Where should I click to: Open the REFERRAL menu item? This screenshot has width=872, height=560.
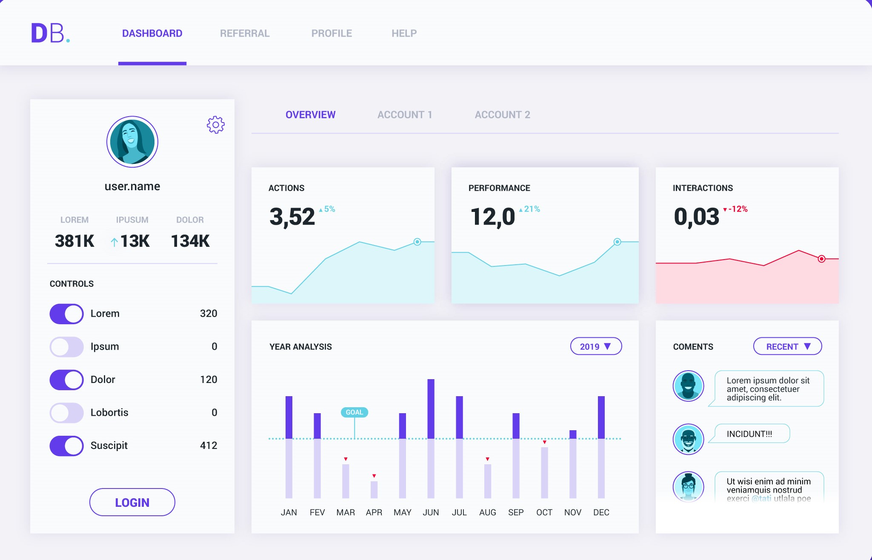click(x=245, y=33)
